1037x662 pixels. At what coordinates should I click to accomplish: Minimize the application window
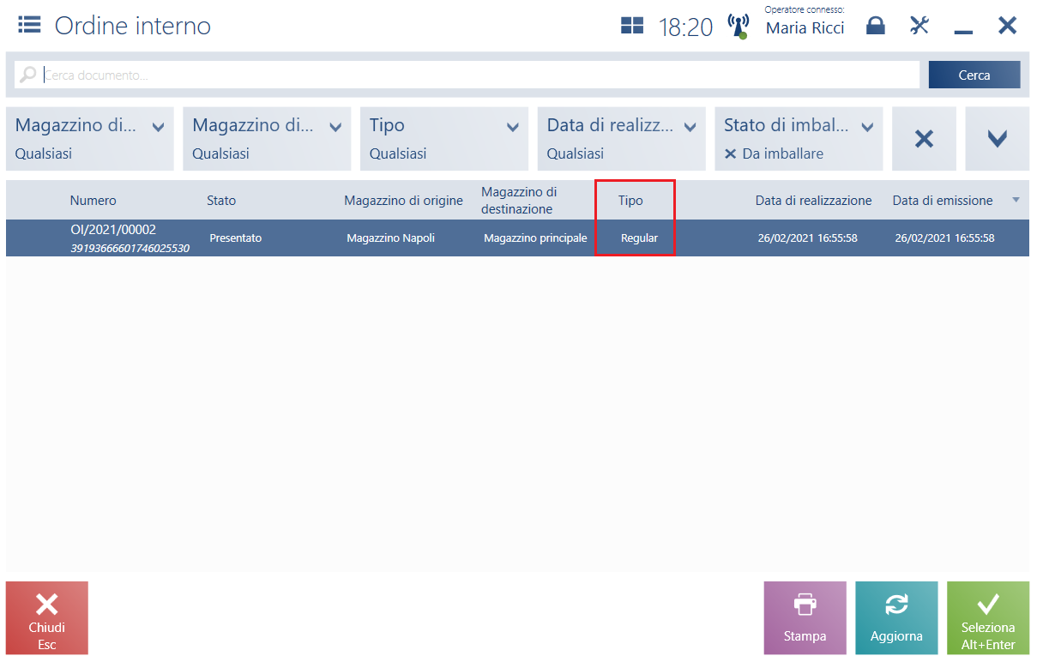[x=963, y=33]
